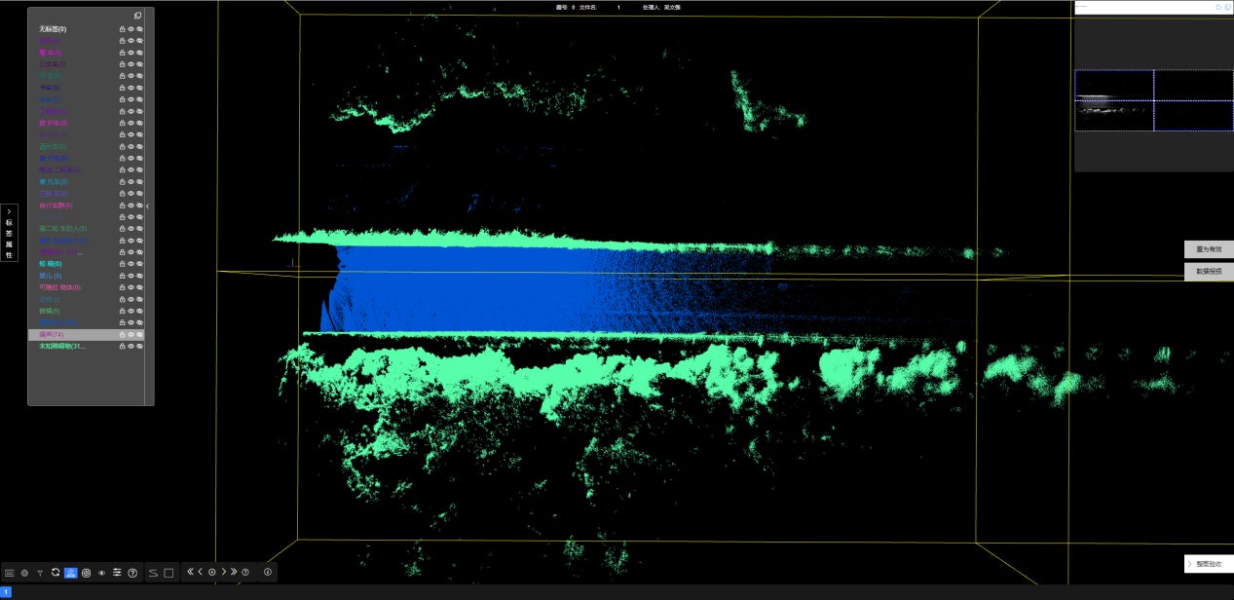Image resolution: width=1234 pixels, height=600 pixels.
Task: Click the info icon at the toolbar's end
Action: (268, 573)
